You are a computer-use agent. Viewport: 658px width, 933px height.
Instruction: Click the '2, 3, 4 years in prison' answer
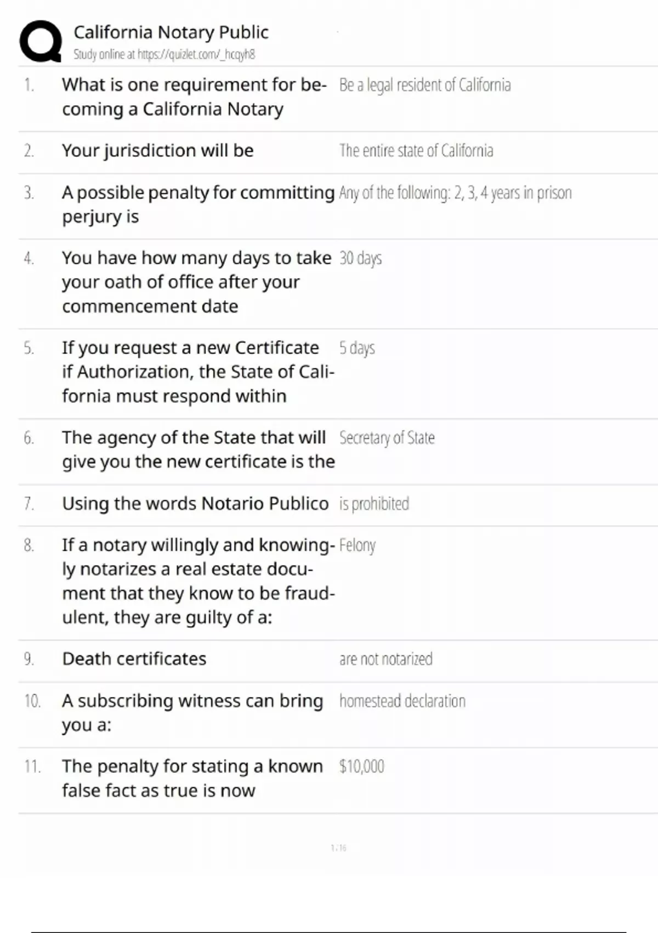pyautogui.click(x=455, y=193)
